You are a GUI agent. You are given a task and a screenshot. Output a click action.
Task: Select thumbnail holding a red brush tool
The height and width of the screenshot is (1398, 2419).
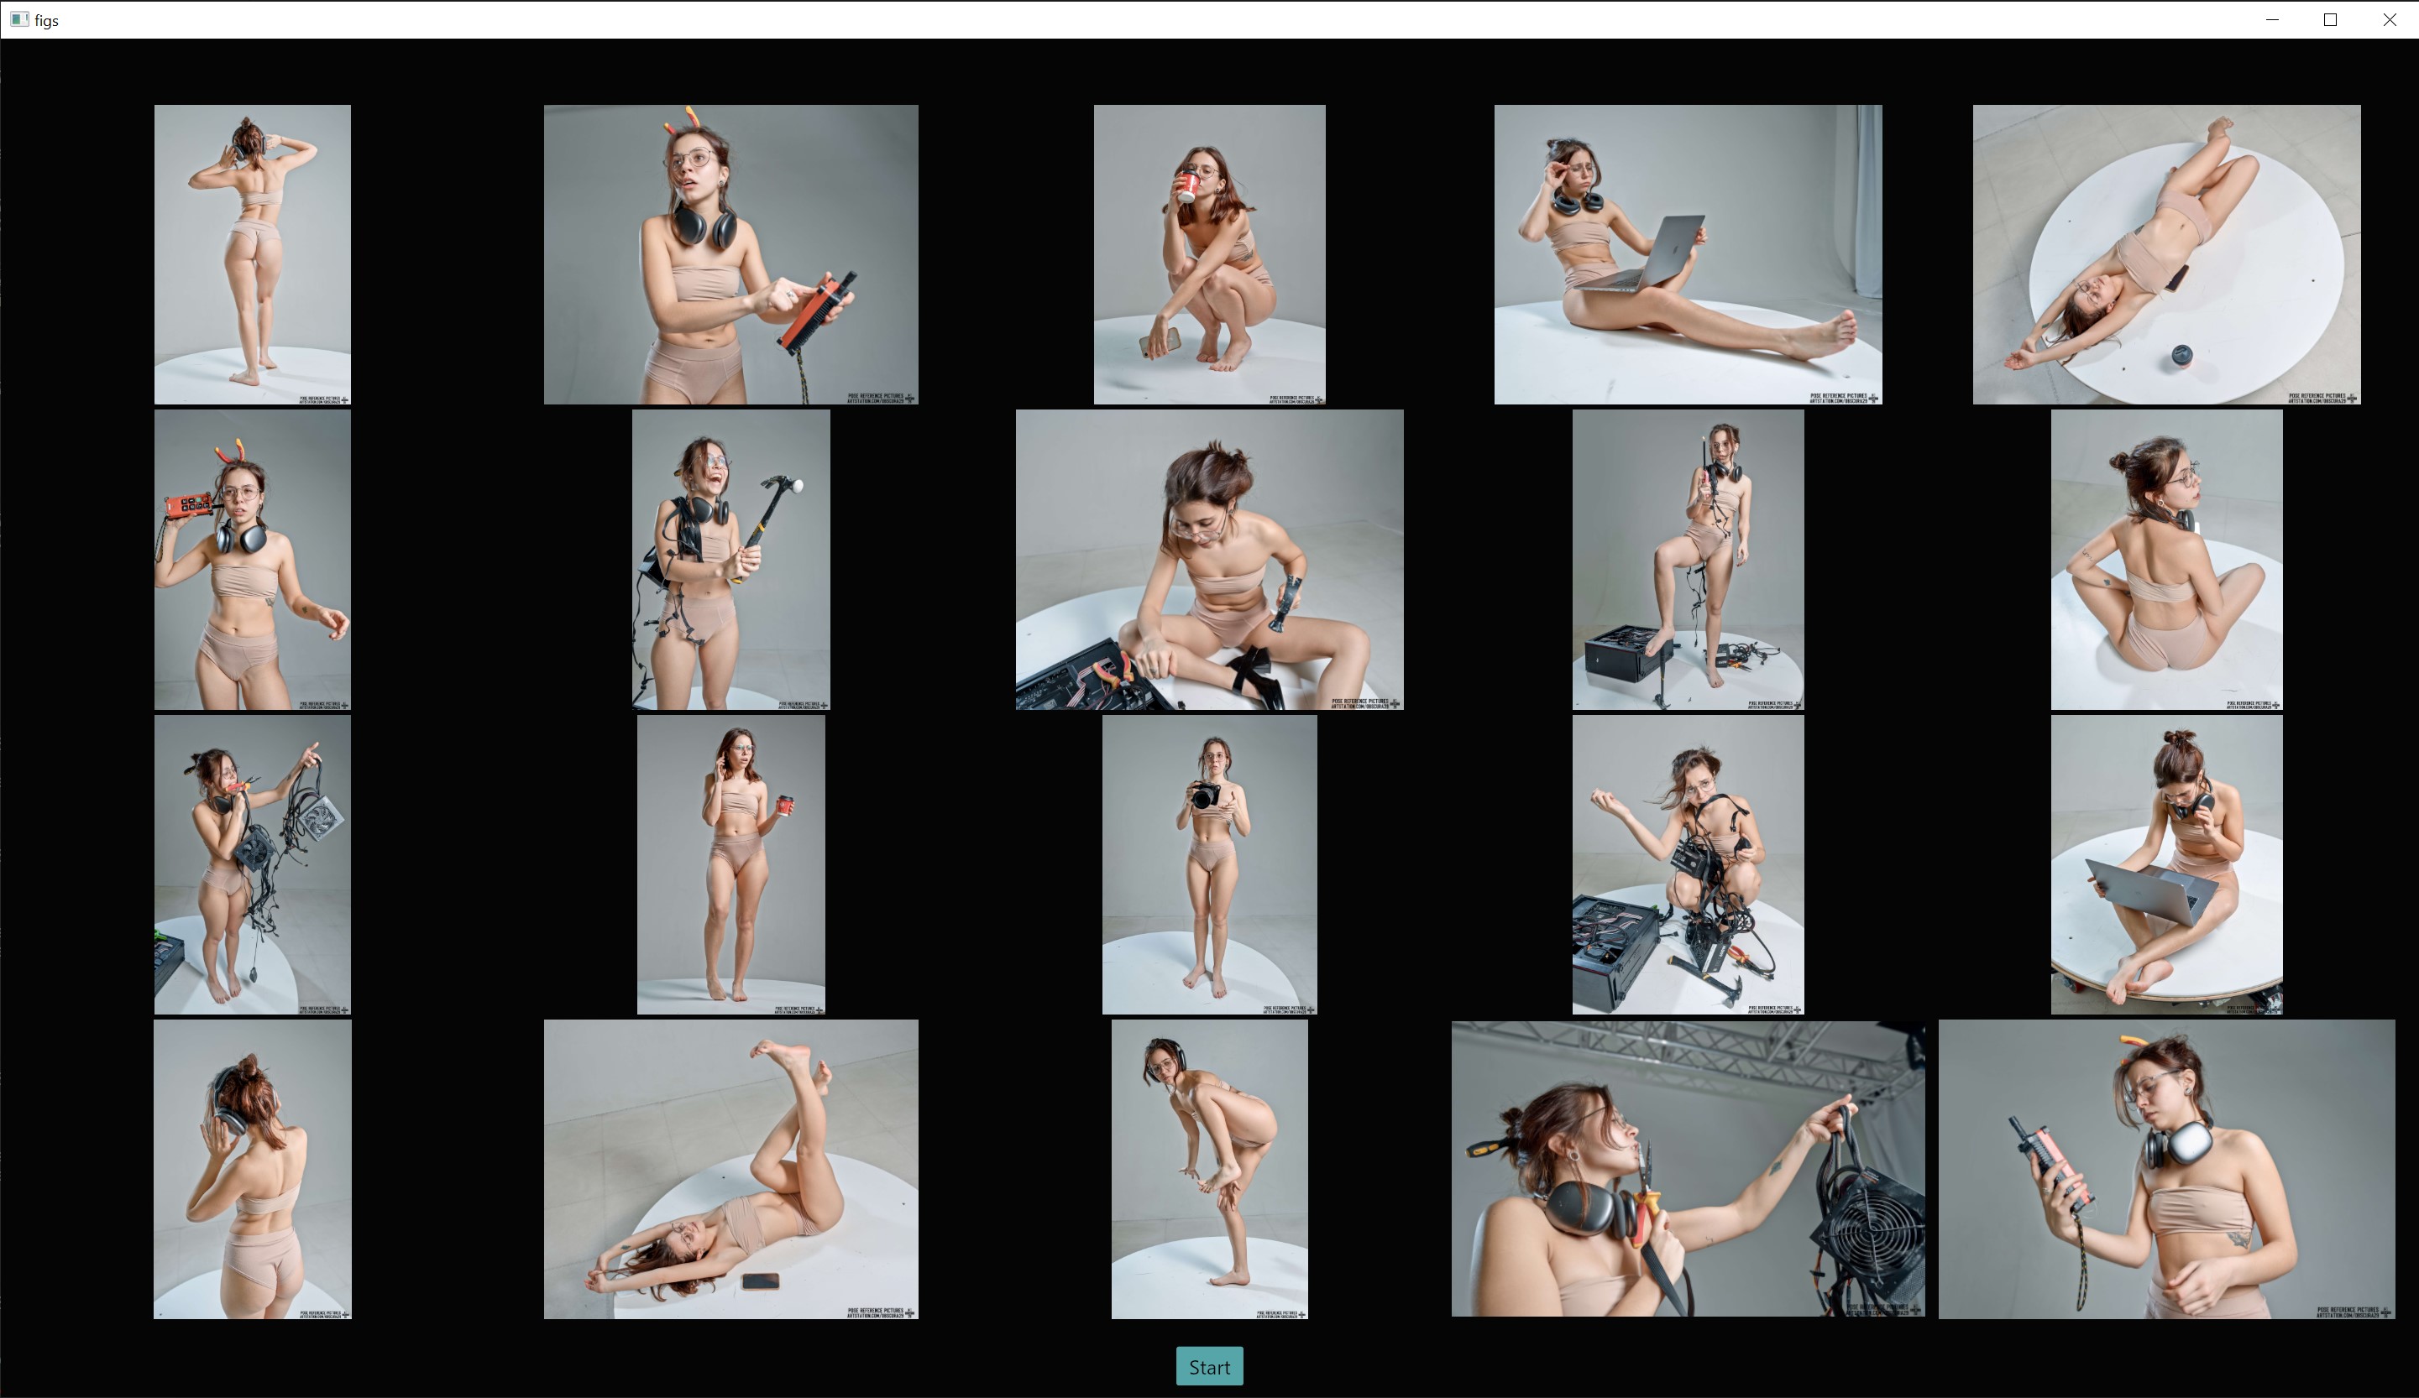(730, 254)
